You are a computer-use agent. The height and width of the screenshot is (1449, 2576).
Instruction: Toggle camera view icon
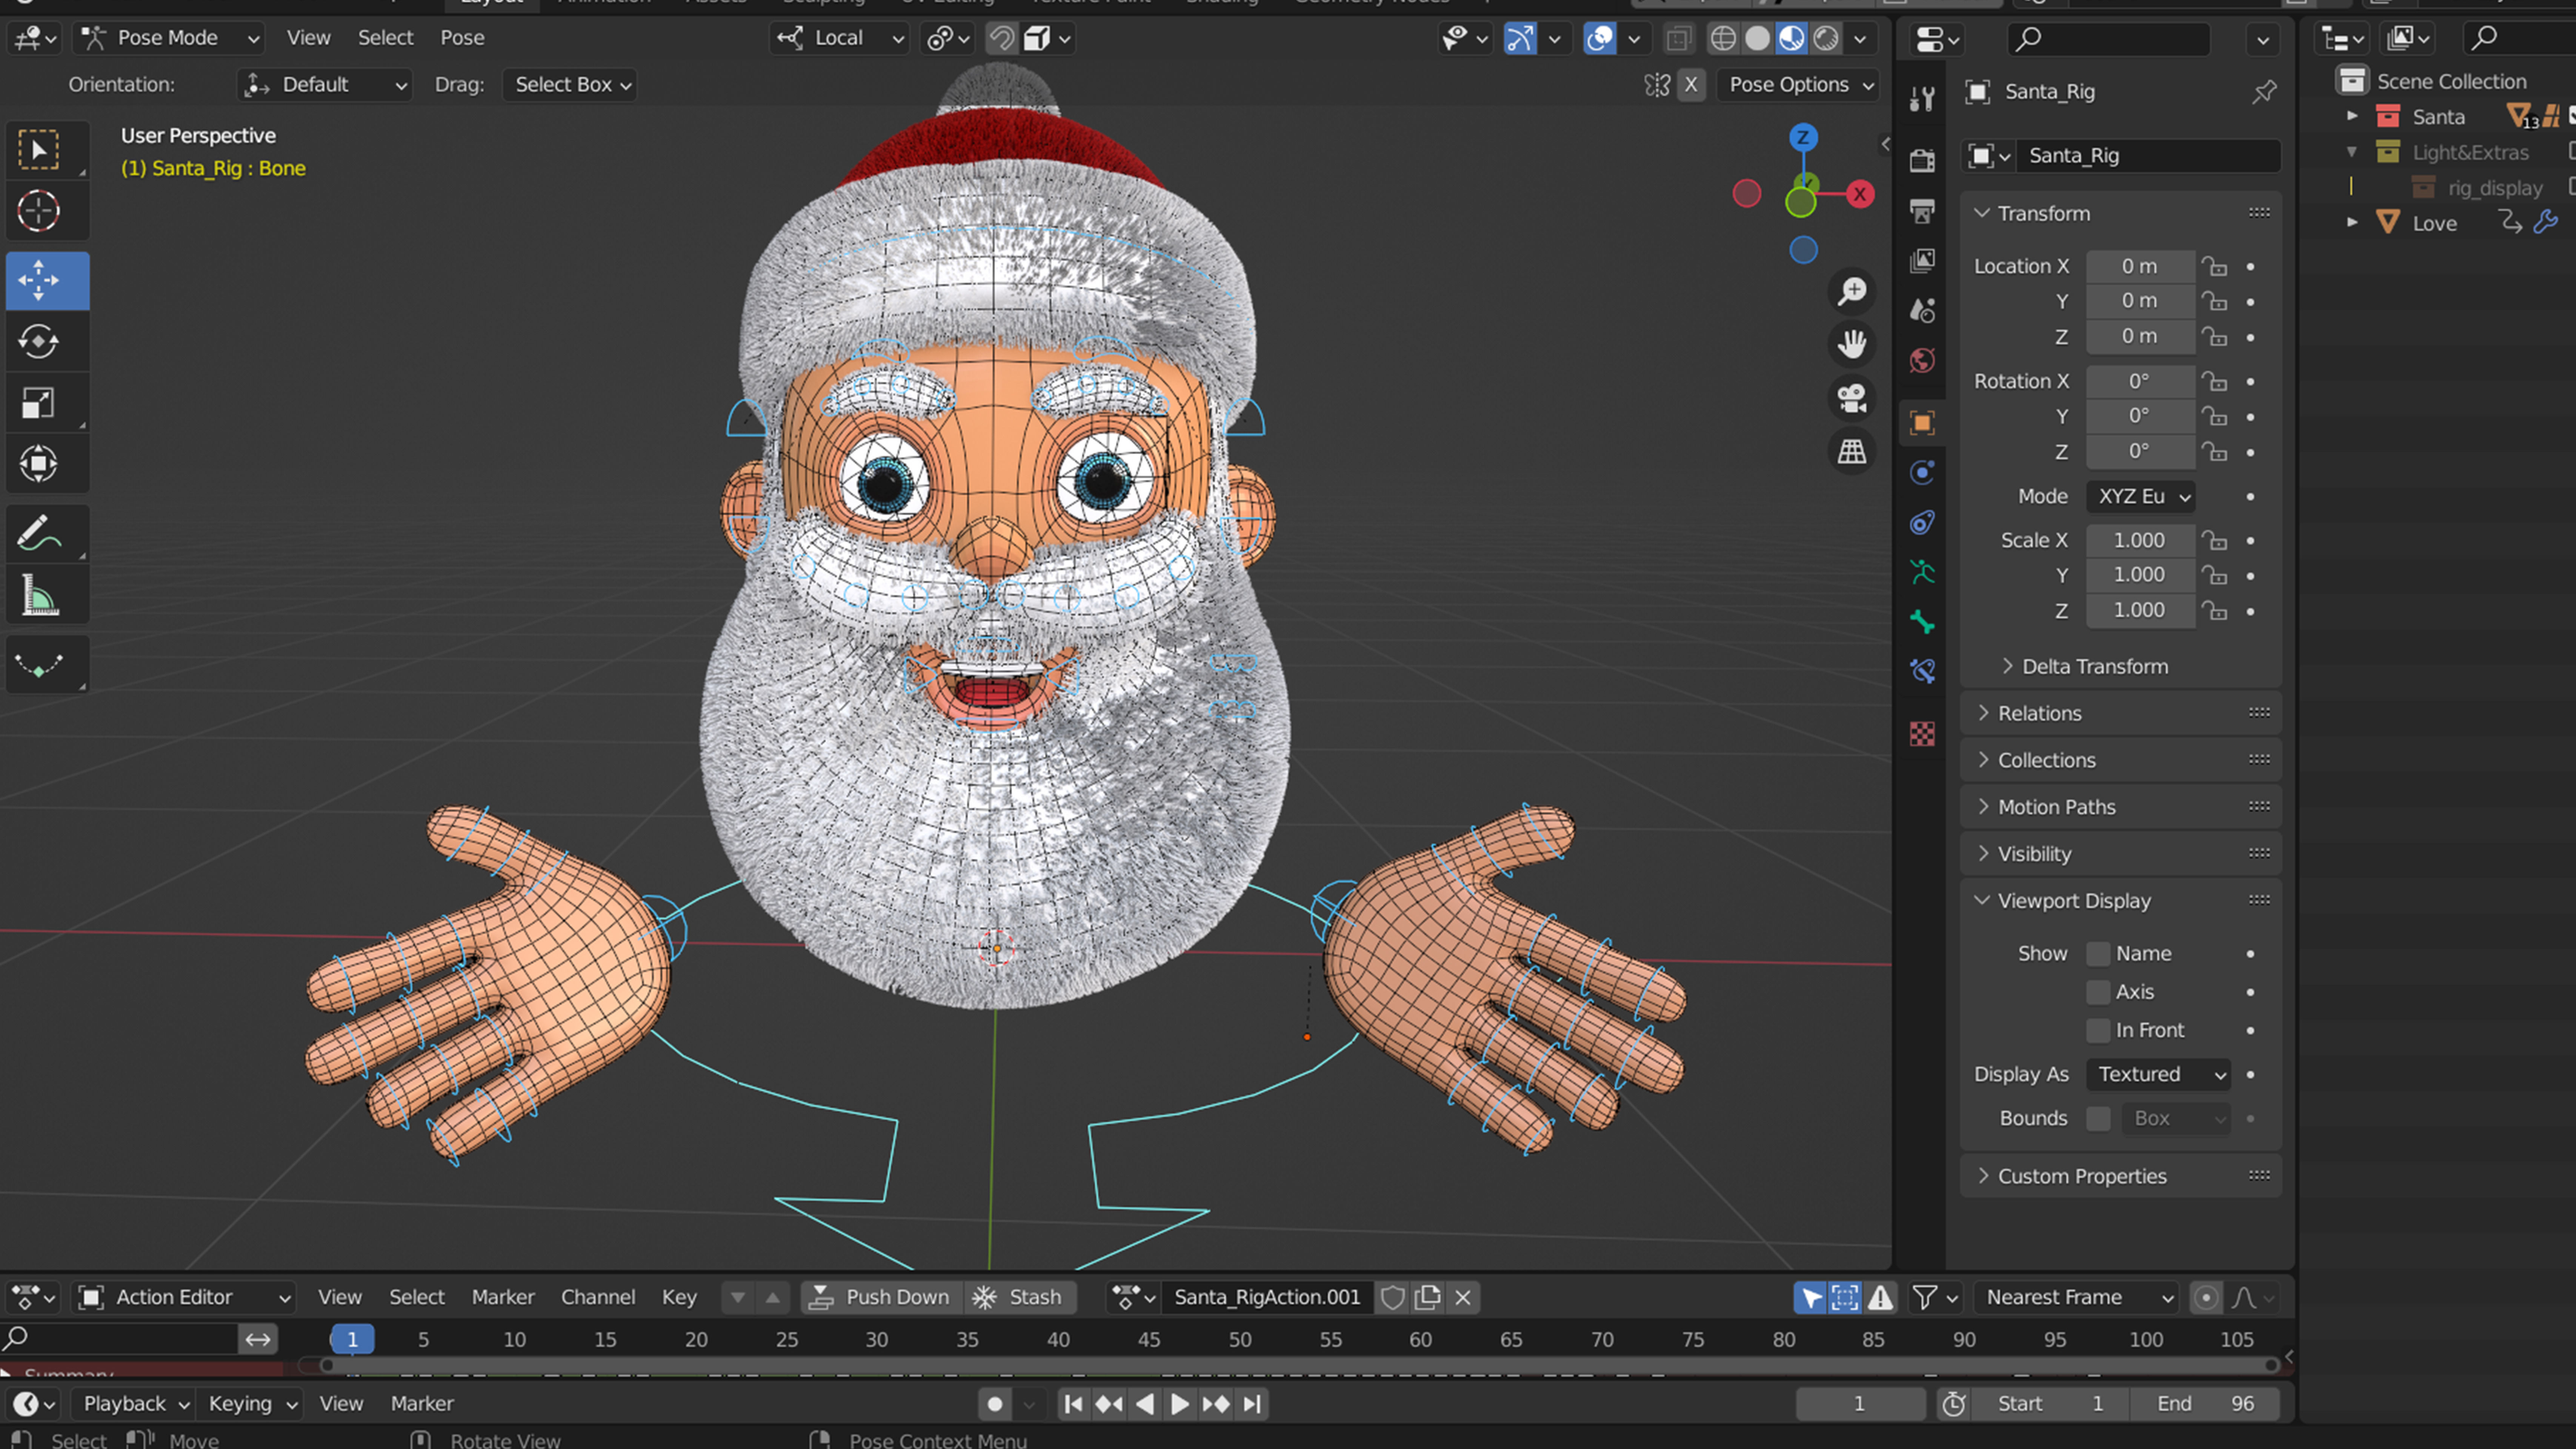point(1852,398)
